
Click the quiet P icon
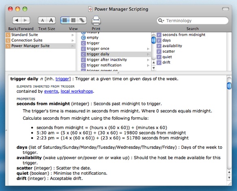coord(159,57)
